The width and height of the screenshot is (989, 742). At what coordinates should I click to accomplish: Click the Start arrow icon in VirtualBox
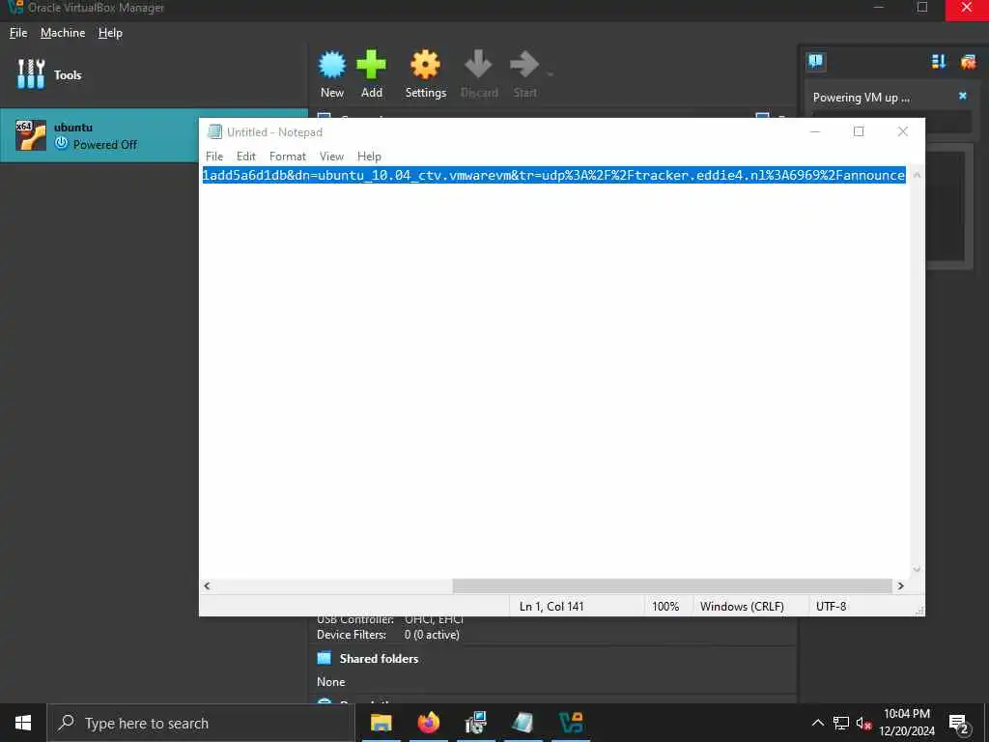click(524, 64)
